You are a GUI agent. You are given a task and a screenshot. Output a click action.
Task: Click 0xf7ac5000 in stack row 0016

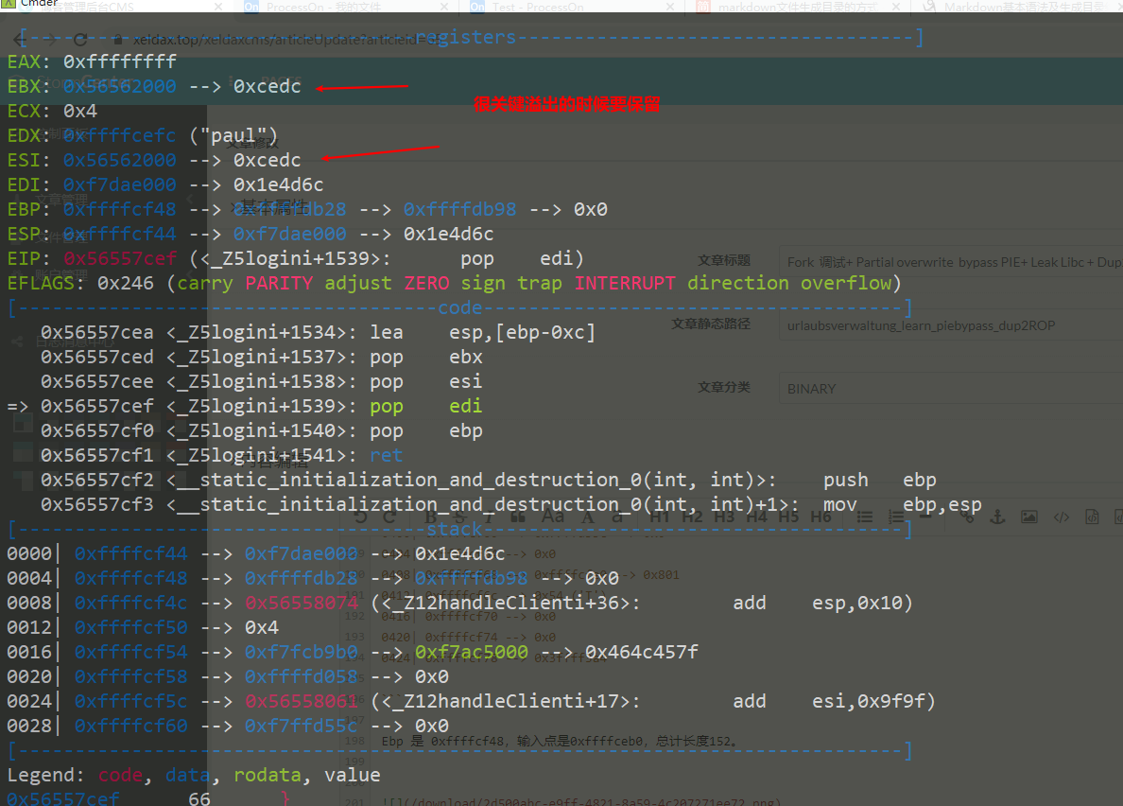(472, 652)
